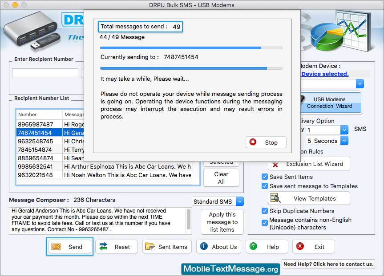Viewport: 384px width, 276px height.
Task: Select row with number 7487451454
Action: pos(50,133)
